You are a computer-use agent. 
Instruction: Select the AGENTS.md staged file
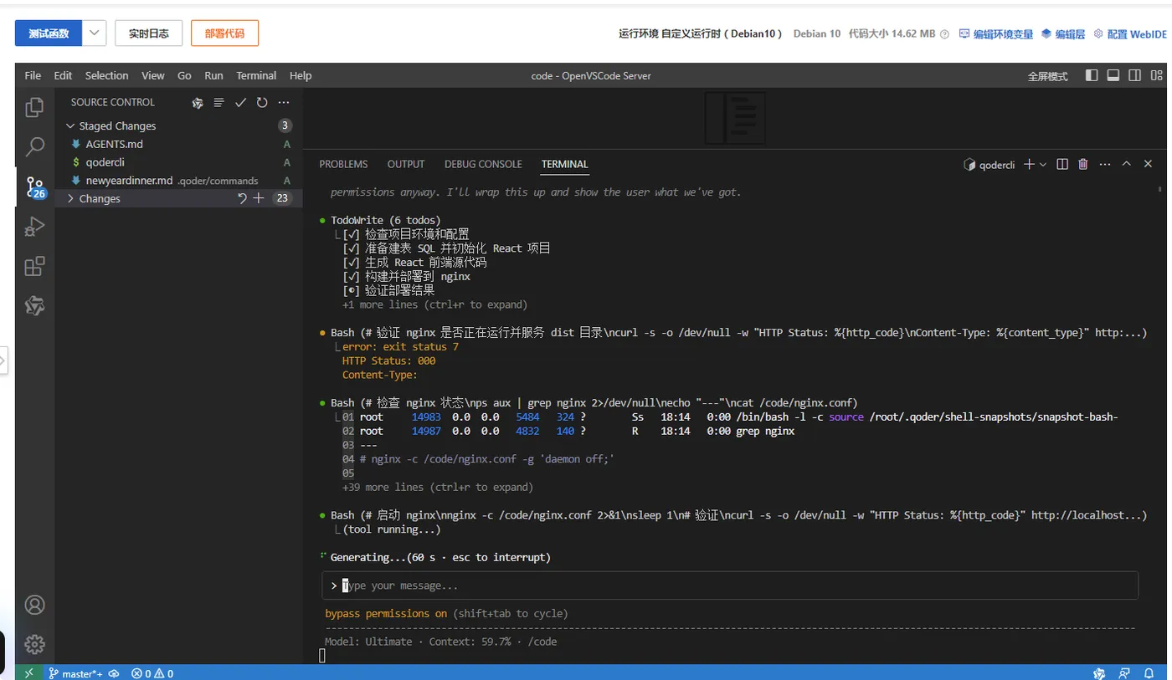[x=178, y=144]
